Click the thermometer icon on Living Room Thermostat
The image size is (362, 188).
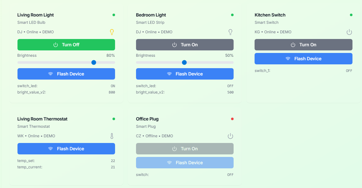tap(112, 136)
